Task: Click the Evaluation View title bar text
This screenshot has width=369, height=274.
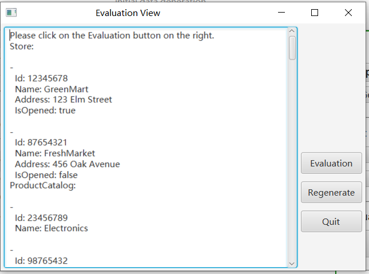Action: (x=128, y=13)
